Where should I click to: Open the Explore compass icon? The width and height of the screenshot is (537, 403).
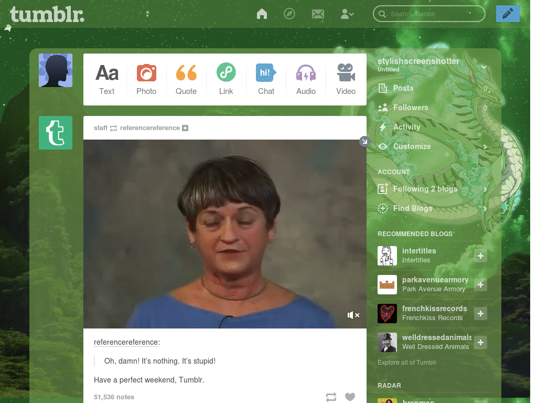(289, 14)
